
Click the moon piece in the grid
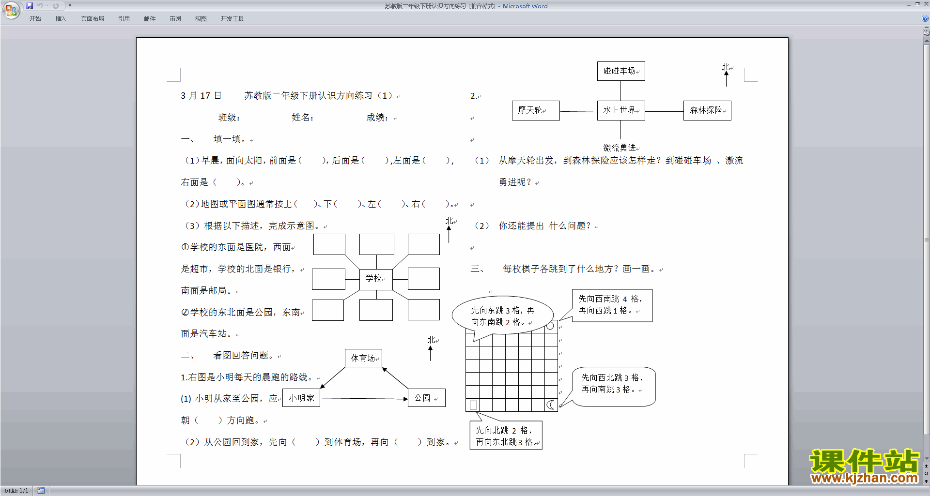coord(551,405)
